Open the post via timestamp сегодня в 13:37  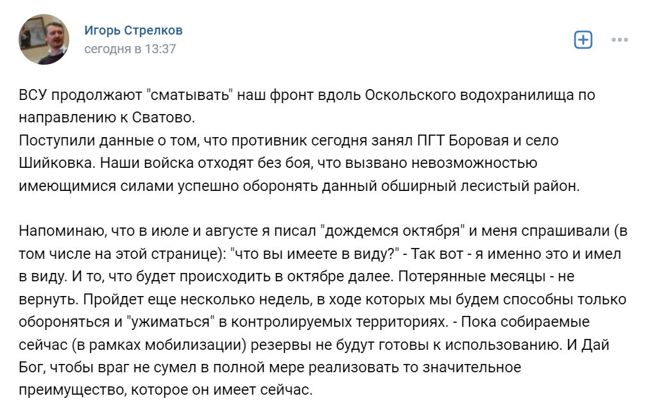[130, 49]
